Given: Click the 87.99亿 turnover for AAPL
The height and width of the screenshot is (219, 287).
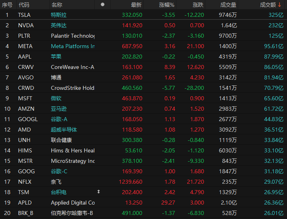Looking at the screenshot, I should coord(274,57).
